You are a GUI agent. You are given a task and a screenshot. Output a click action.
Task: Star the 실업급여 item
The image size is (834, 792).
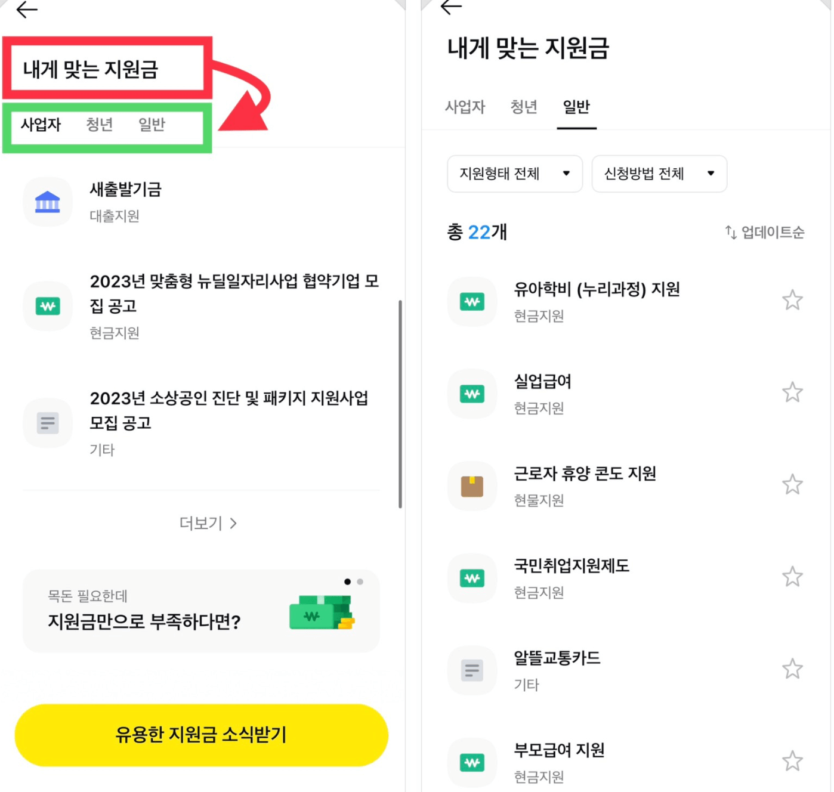point(792,392)
